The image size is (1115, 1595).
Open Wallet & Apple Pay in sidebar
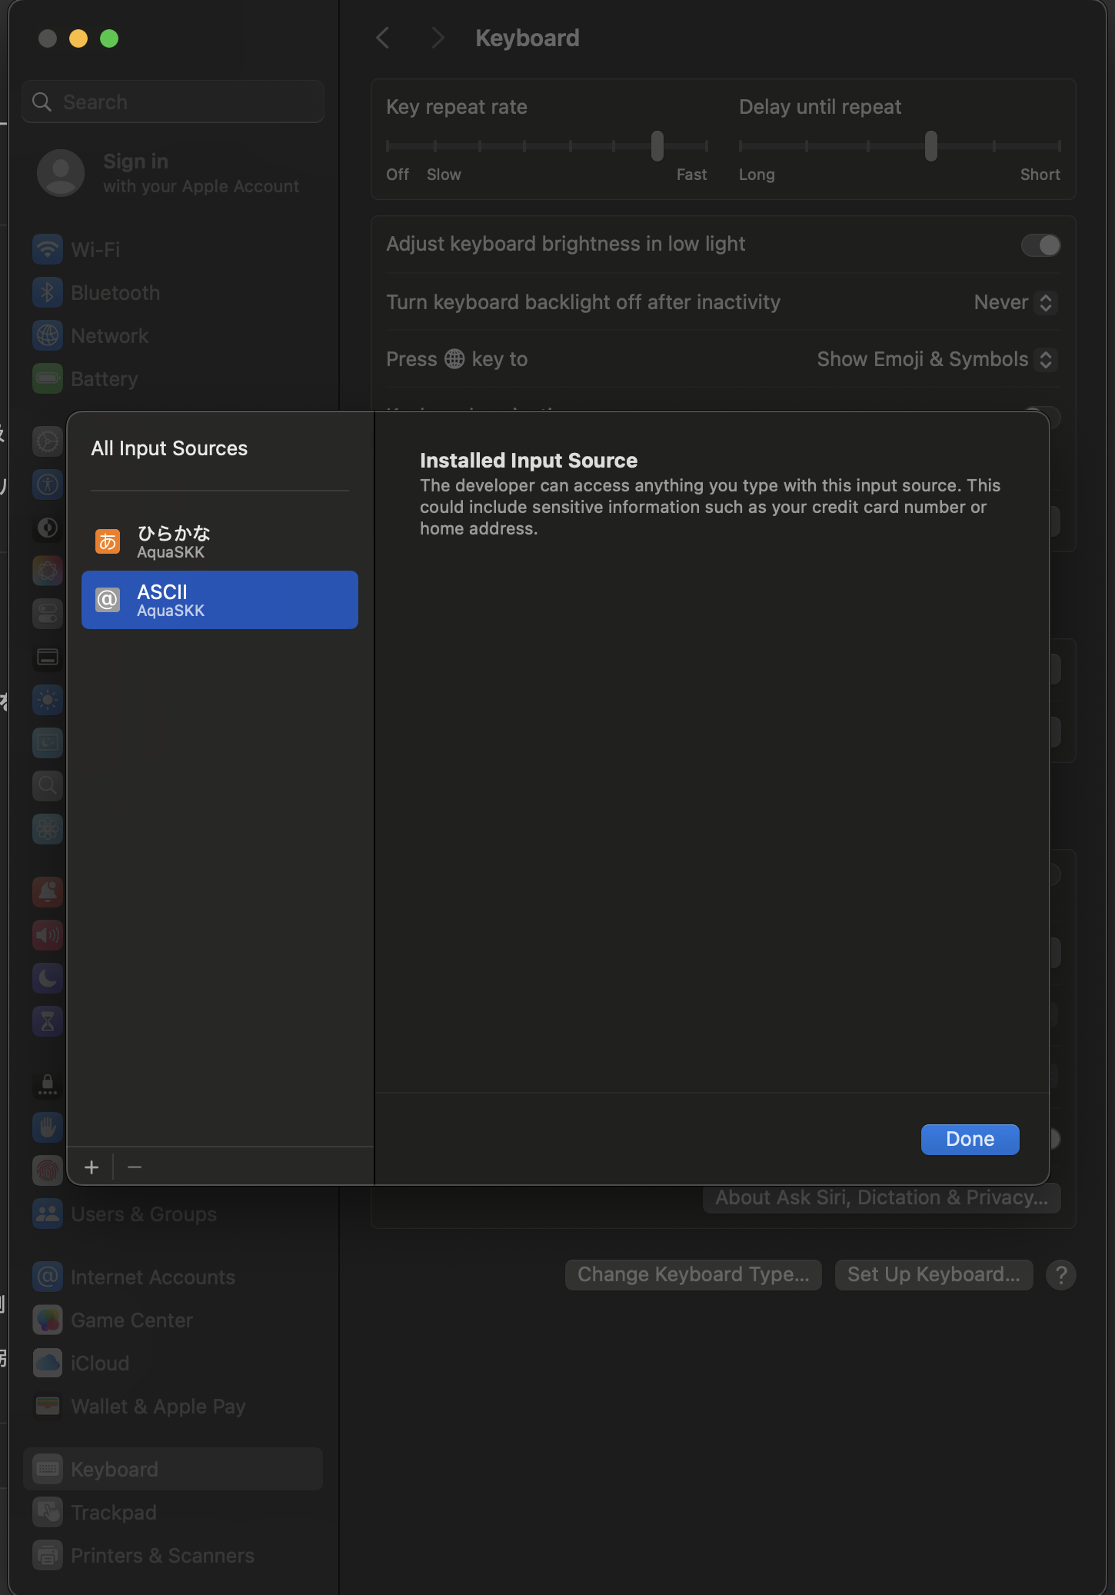pyautogui.click(x=173, y=1406)
